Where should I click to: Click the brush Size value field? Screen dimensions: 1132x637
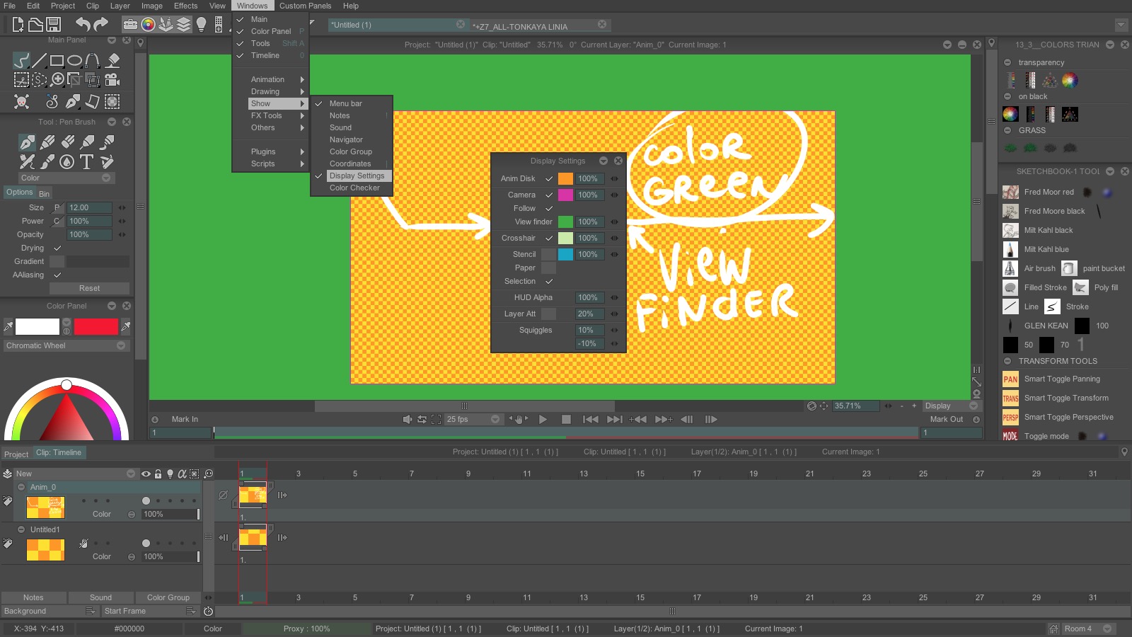point(89,207)
